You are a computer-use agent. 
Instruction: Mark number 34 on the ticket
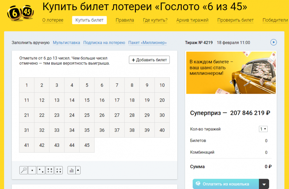[x=72, y=130]
